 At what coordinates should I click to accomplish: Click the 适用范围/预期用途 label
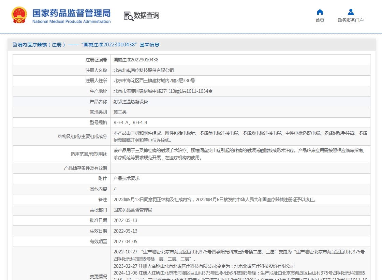(89, 154)
